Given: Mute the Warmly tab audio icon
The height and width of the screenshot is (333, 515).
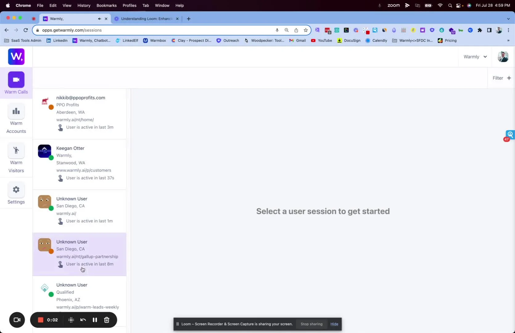Looking at the screenshot, I should 99,19.
